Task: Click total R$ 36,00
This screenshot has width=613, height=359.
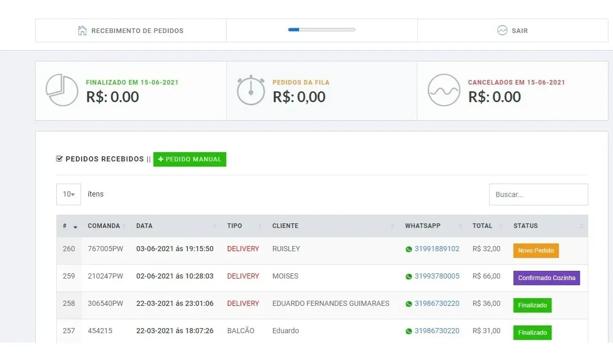Action: [486, 303]
